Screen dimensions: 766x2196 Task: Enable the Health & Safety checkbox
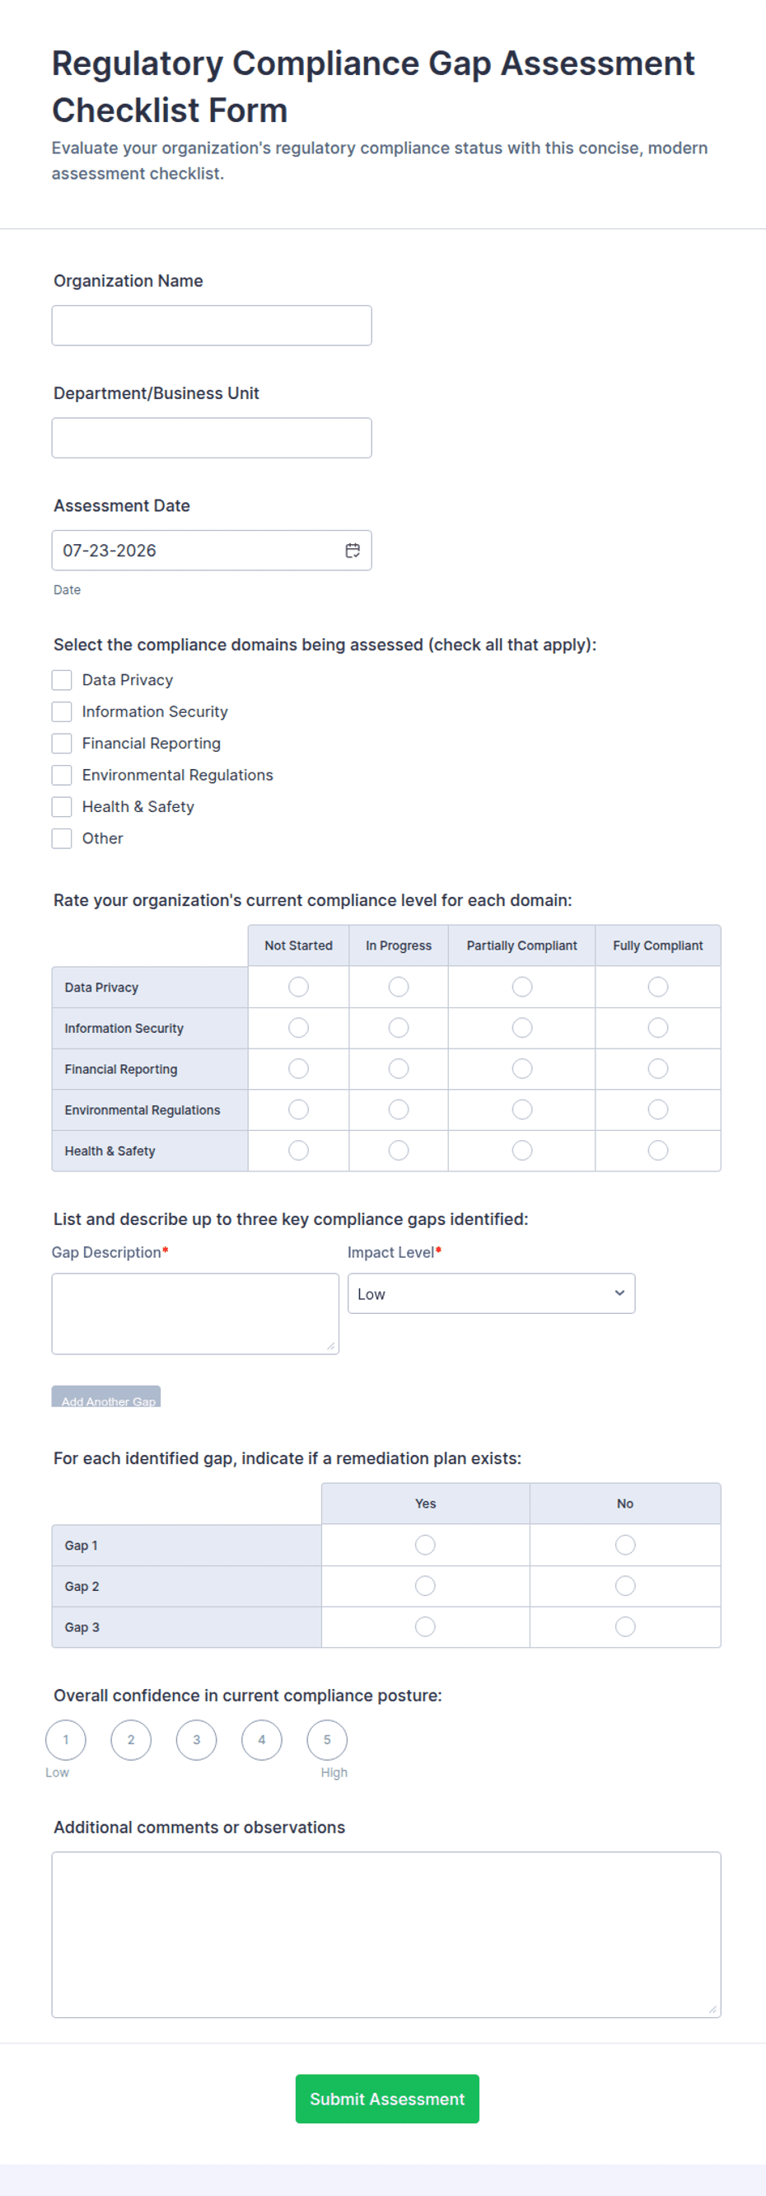pyautogui.click(x=61, y=806)
